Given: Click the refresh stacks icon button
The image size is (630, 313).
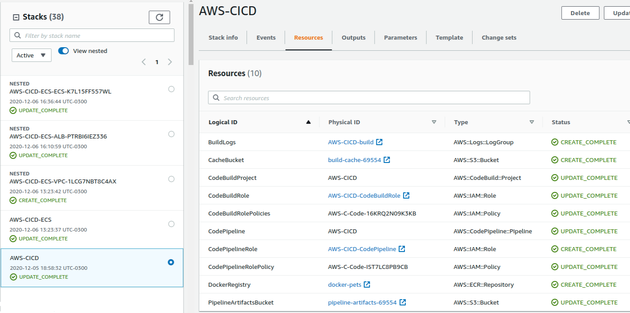Looking at the screenshot, I should 159,17.
